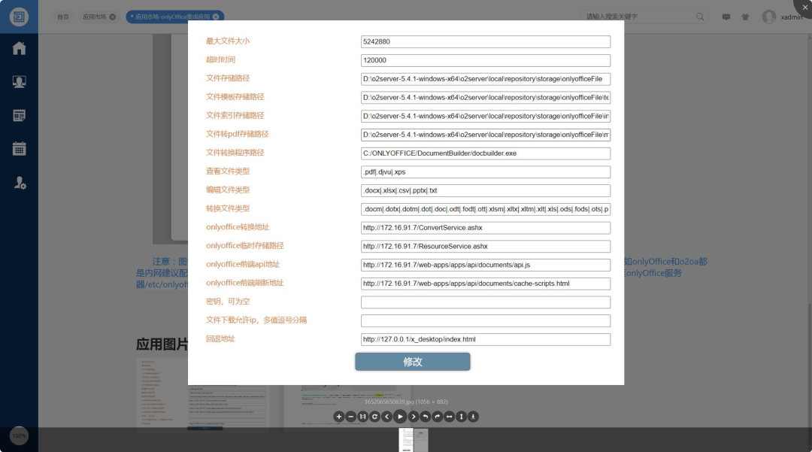Click the 查看文件类型 field
The image size is (812, 452).
(x=485, y=172)
